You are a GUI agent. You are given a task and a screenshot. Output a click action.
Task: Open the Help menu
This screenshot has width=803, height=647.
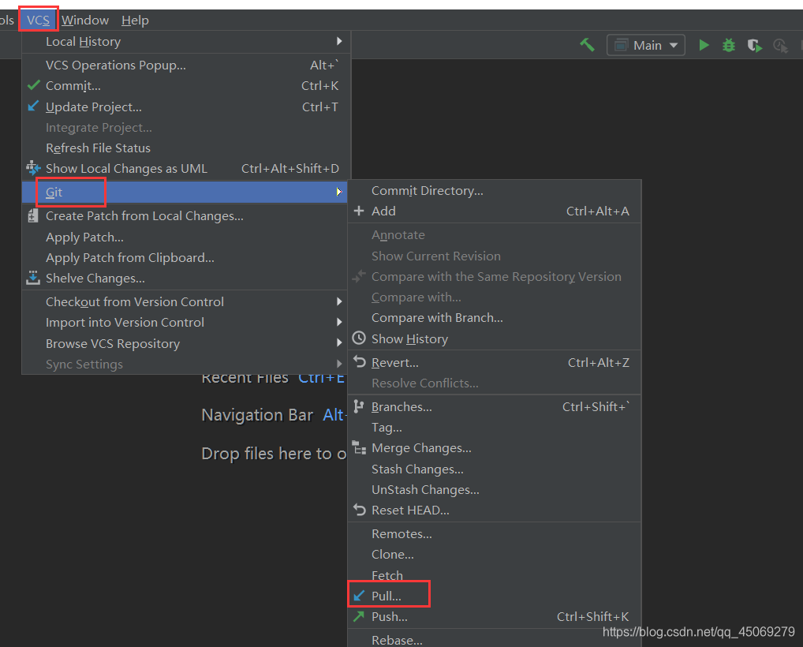pos(135,20)
